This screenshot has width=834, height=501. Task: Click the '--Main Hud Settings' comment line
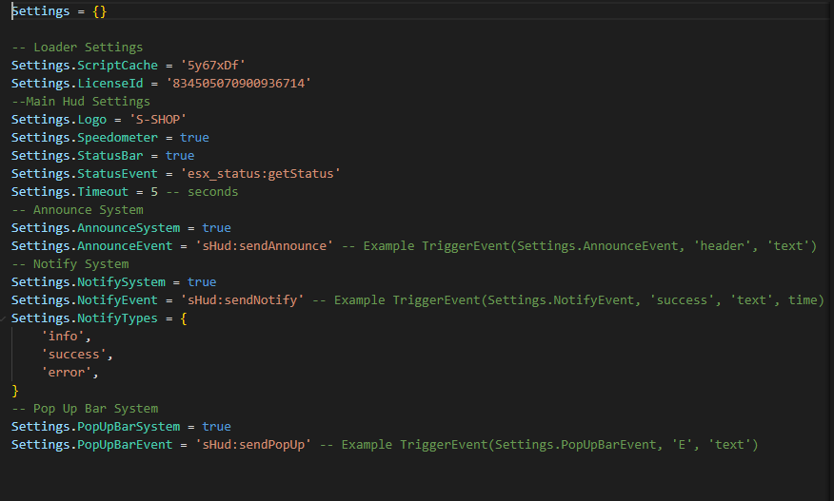pyautogui.click(x=81, y=102)
